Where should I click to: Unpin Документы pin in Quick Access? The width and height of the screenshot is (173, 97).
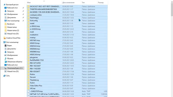click(x=23, y=18)
